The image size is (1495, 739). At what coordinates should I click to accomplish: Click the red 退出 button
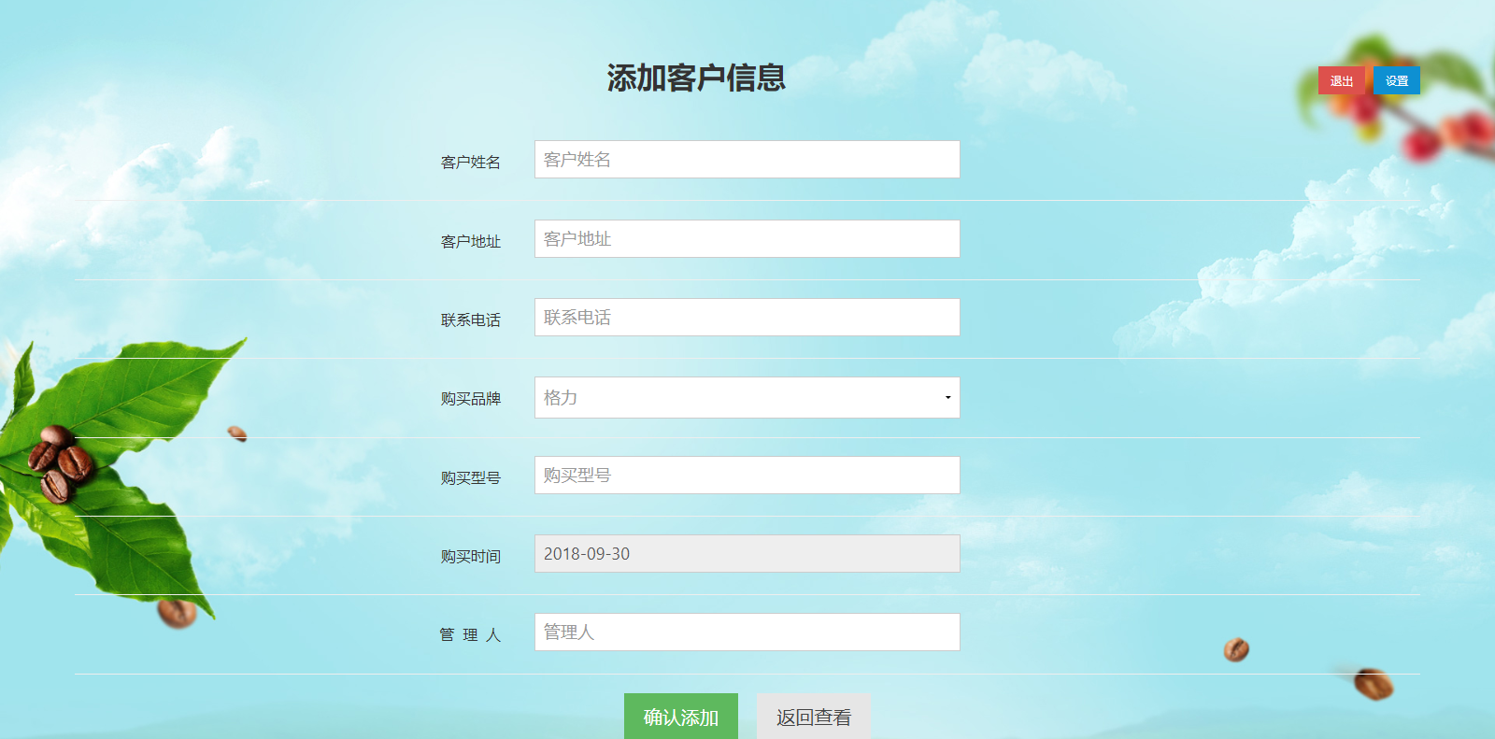1342,81
